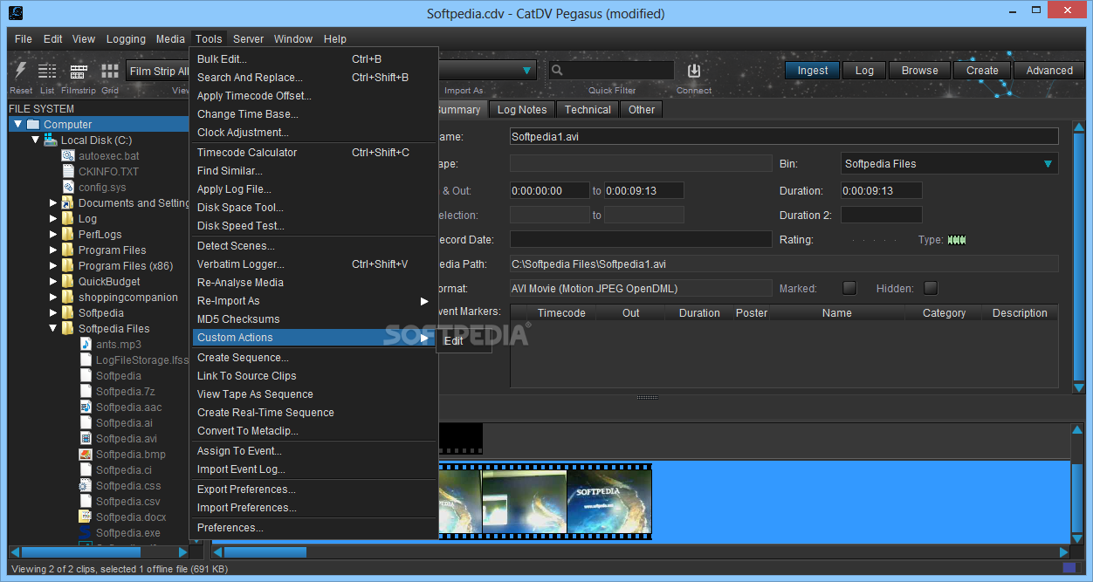The image size is (1093, 582).
Task: Click the Name field containing Softpedia1.avi
Action: point(784,136)
